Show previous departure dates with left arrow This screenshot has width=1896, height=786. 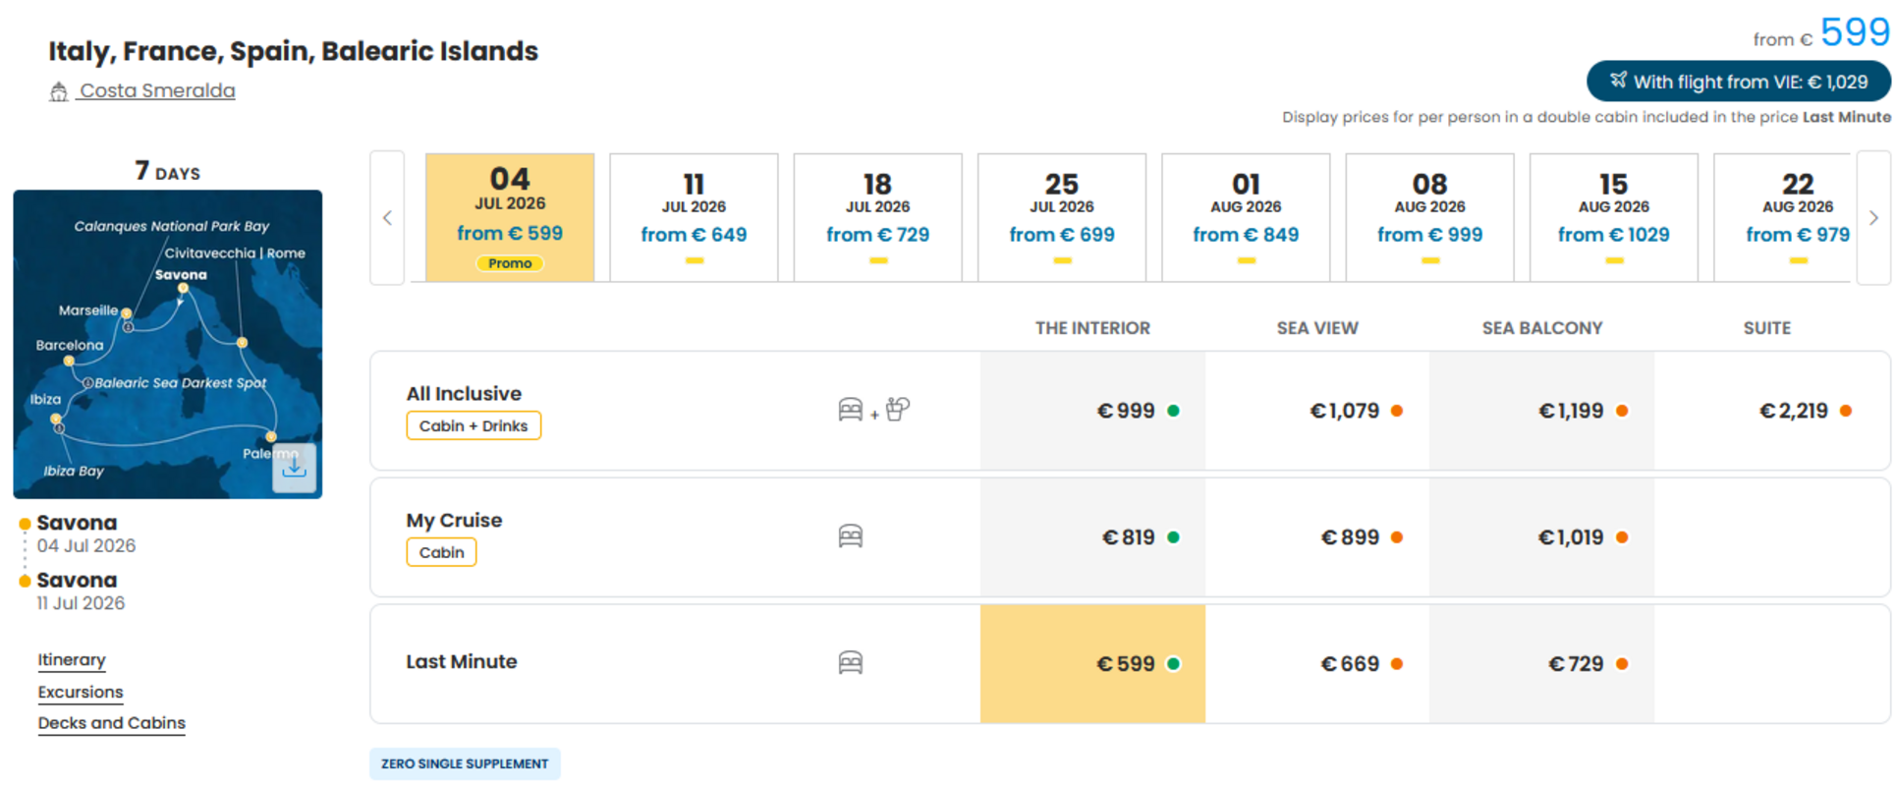pyautogui.click(x=387, y=218)
